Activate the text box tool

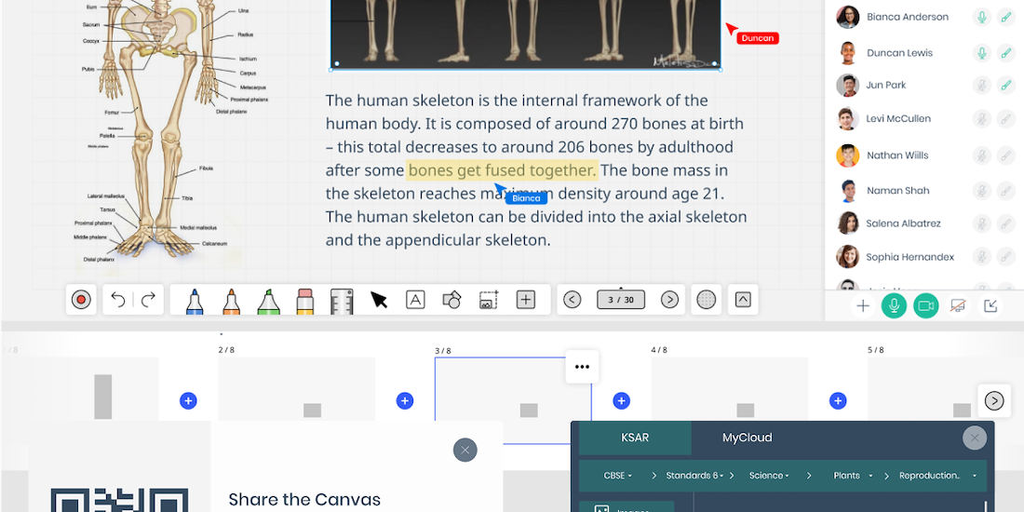415,300
